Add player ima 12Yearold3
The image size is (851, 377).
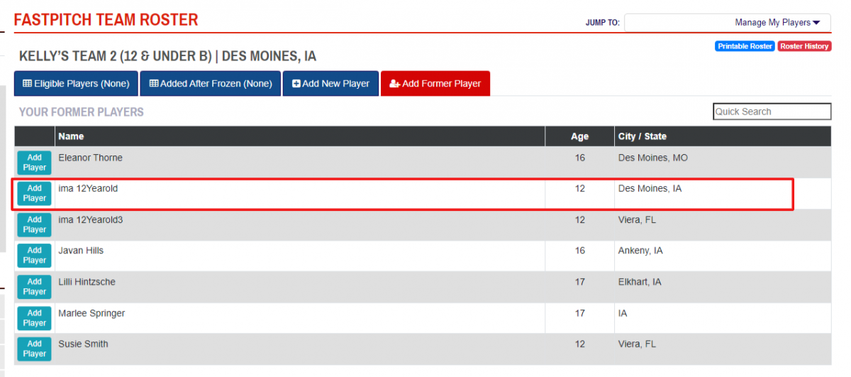(x=34, y=224)
